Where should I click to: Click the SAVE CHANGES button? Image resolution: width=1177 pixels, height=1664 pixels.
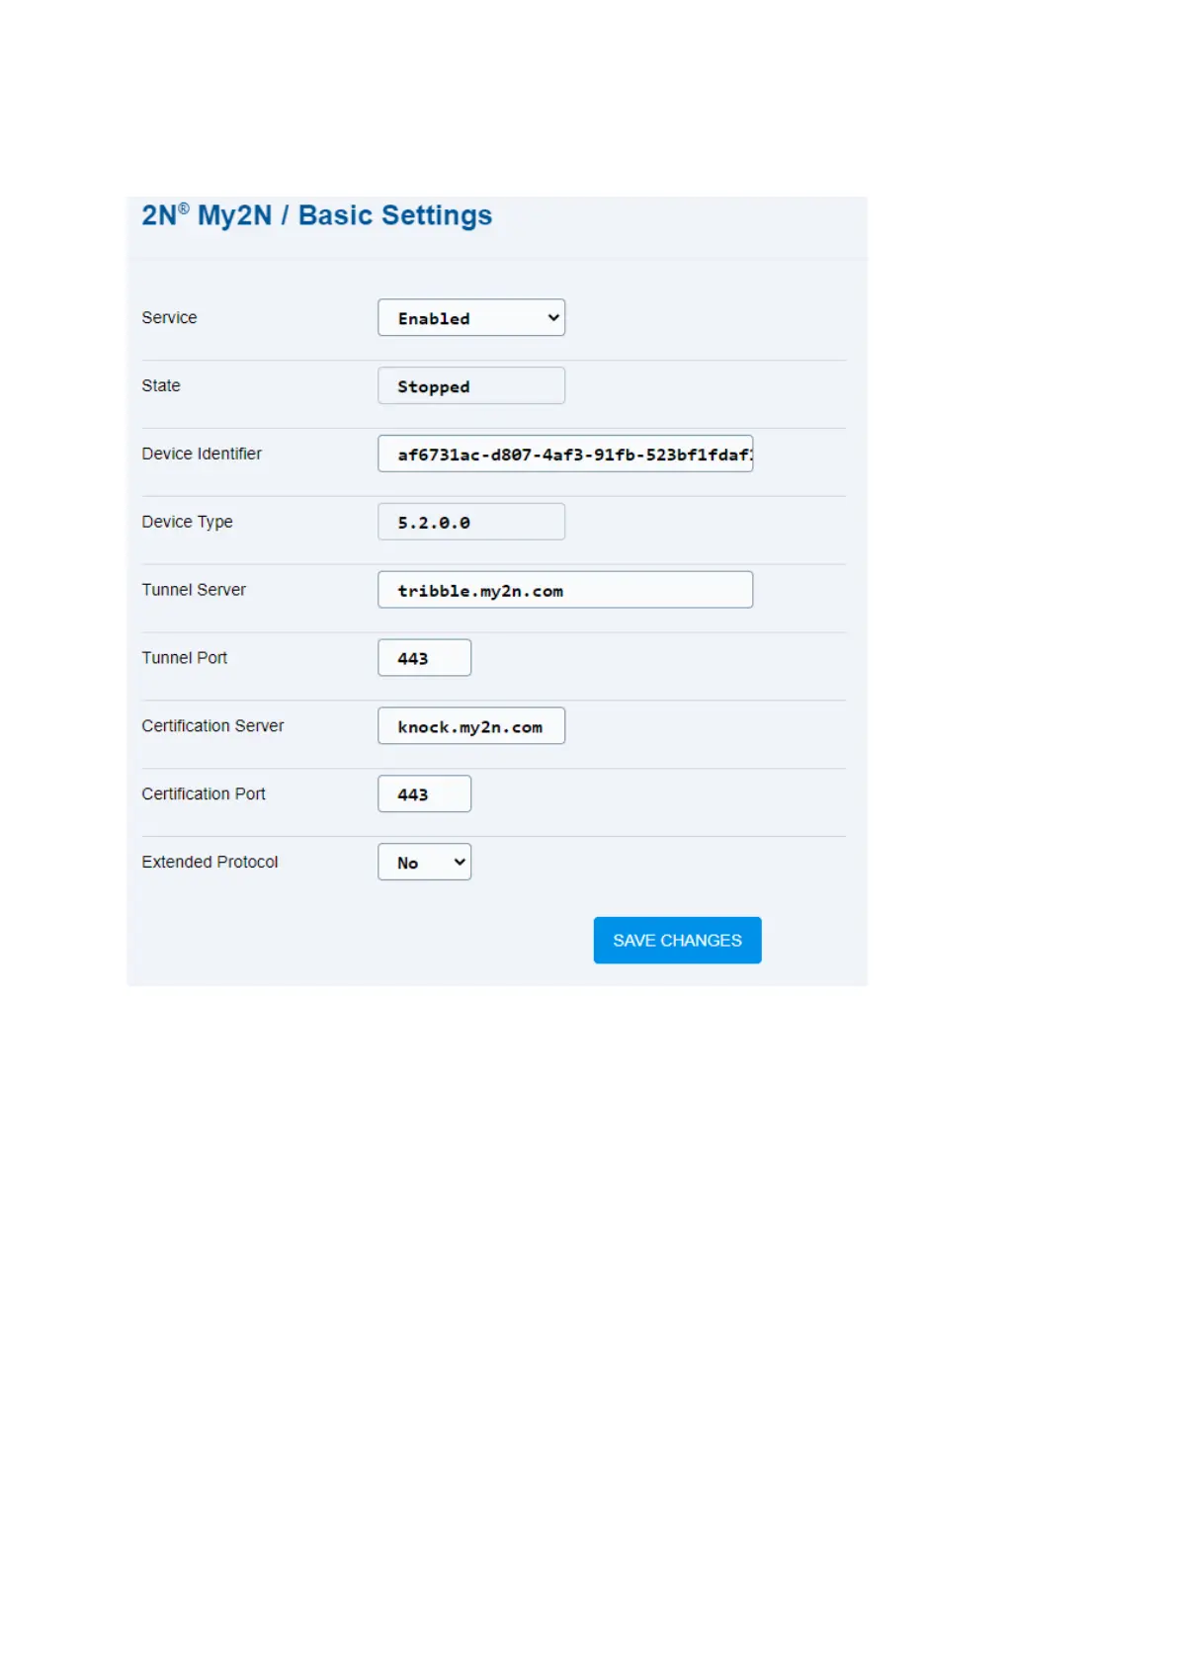click(677, 940)
